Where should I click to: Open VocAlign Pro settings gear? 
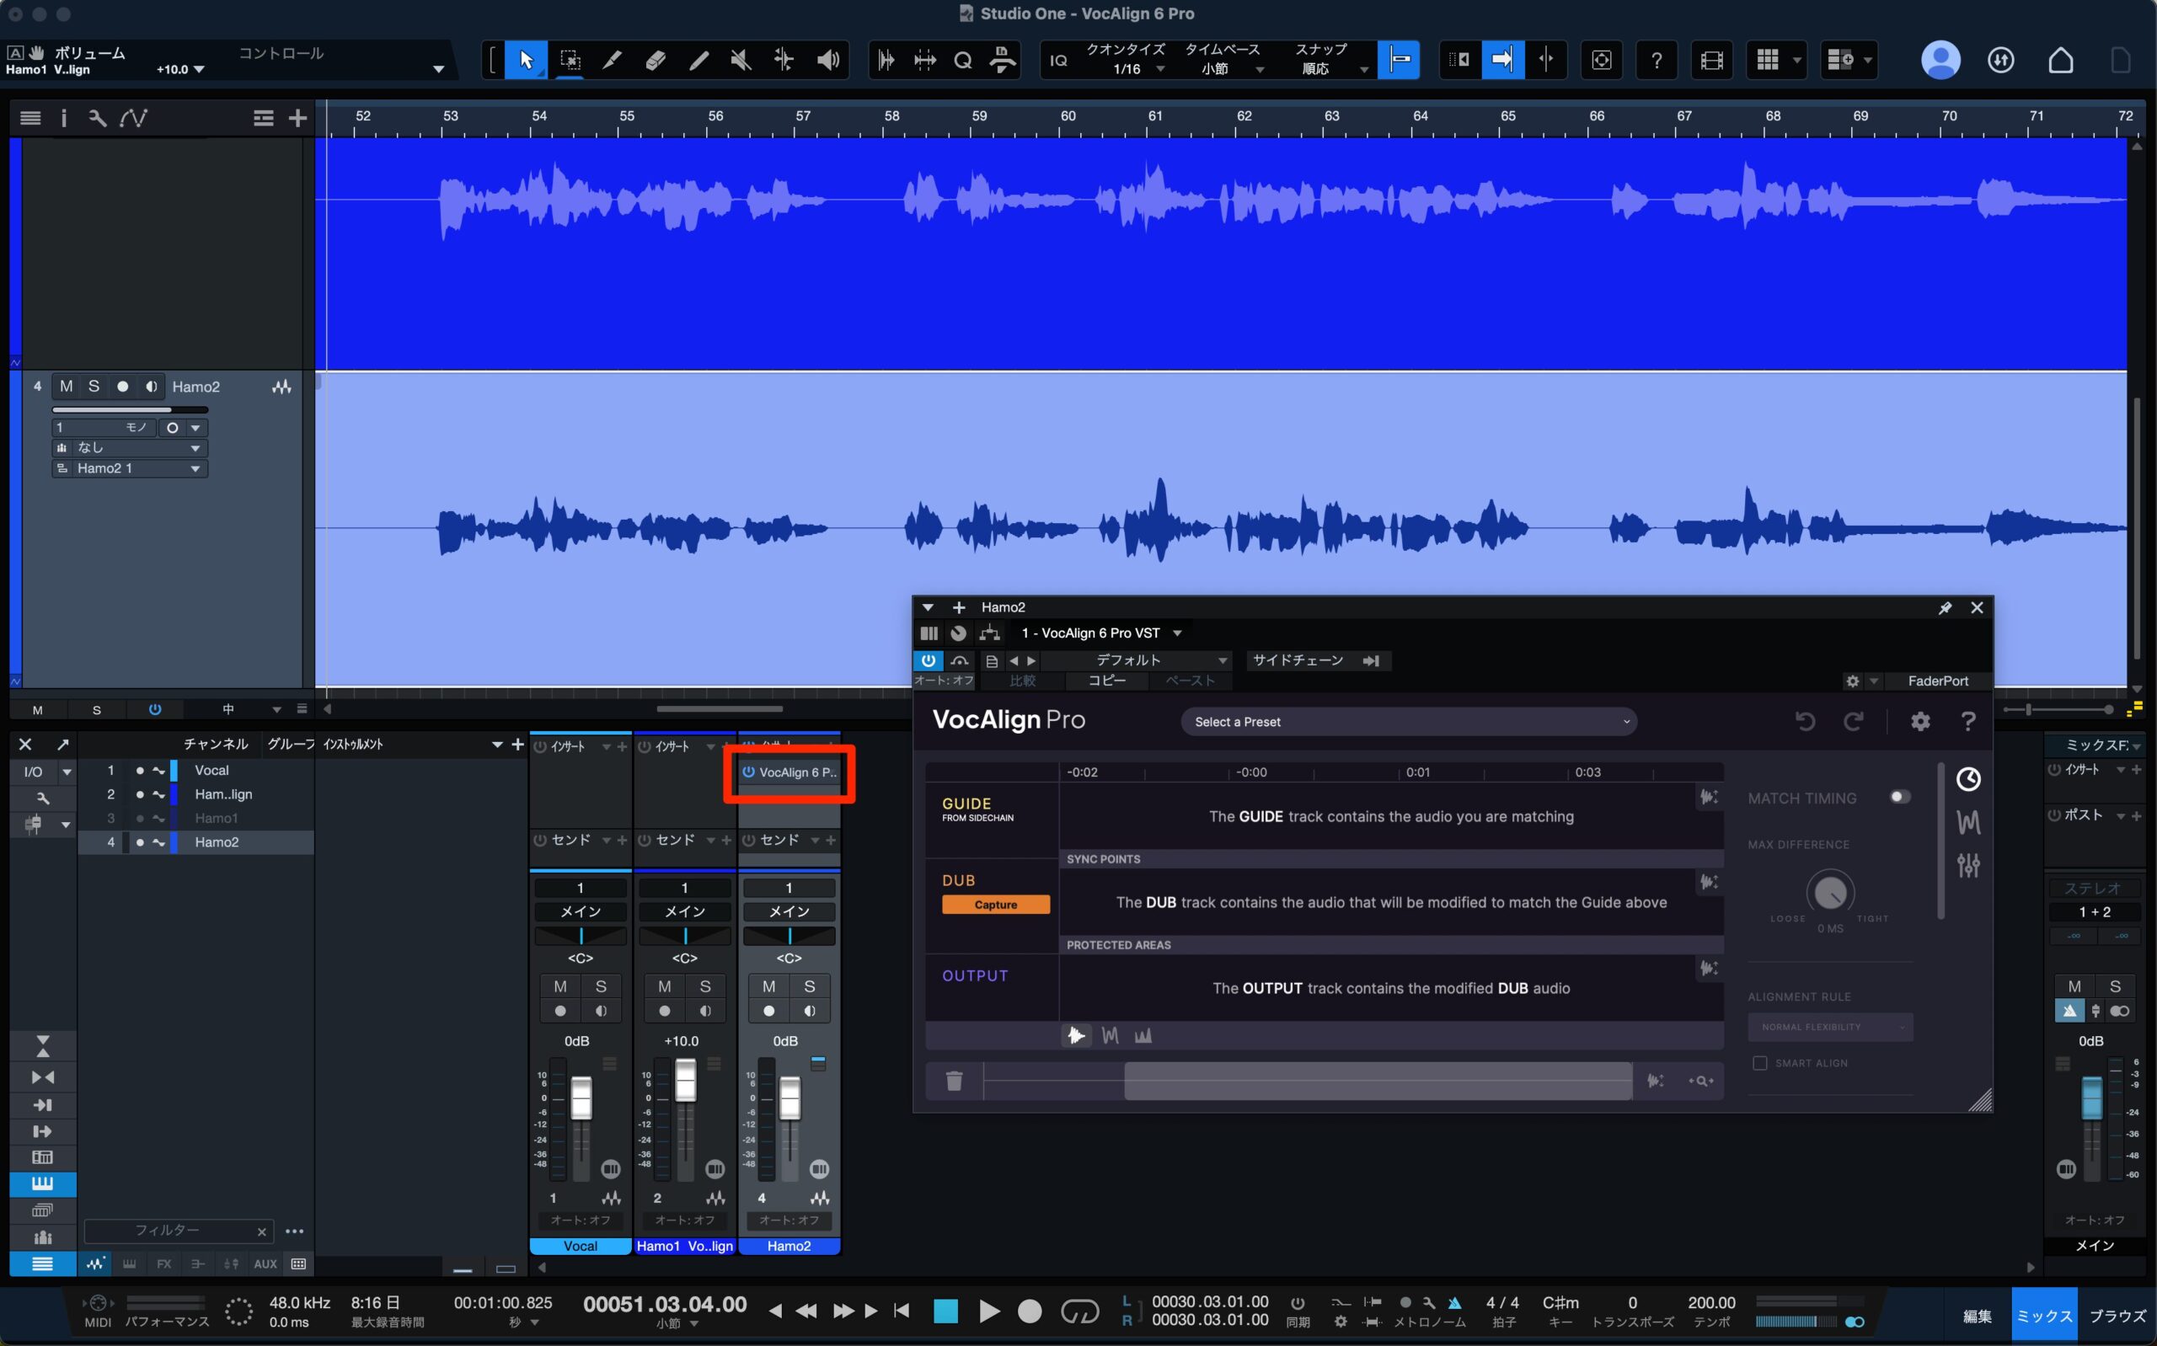(x=1920, y=721)
